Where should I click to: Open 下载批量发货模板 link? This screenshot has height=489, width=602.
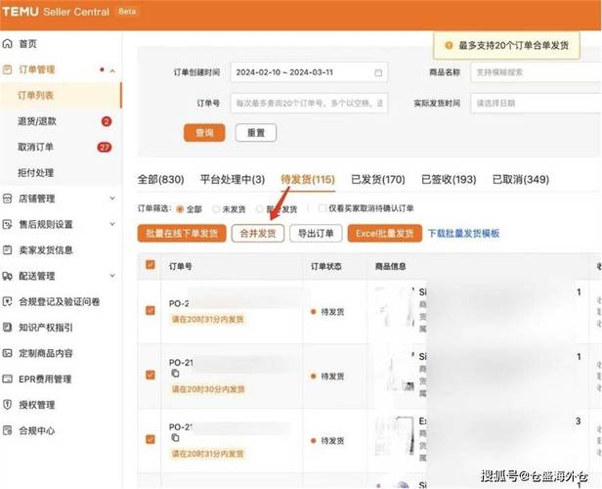tap(464, 234)
